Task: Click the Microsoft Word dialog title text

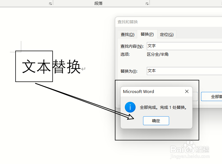Action: [139, 91]
